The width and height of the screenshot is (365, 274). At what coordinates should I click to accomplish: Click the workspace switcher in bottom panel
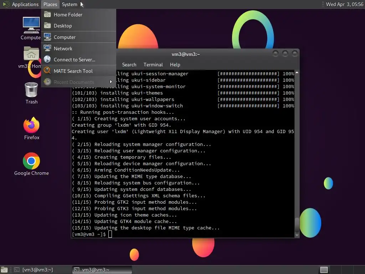(x=324, y=270)
